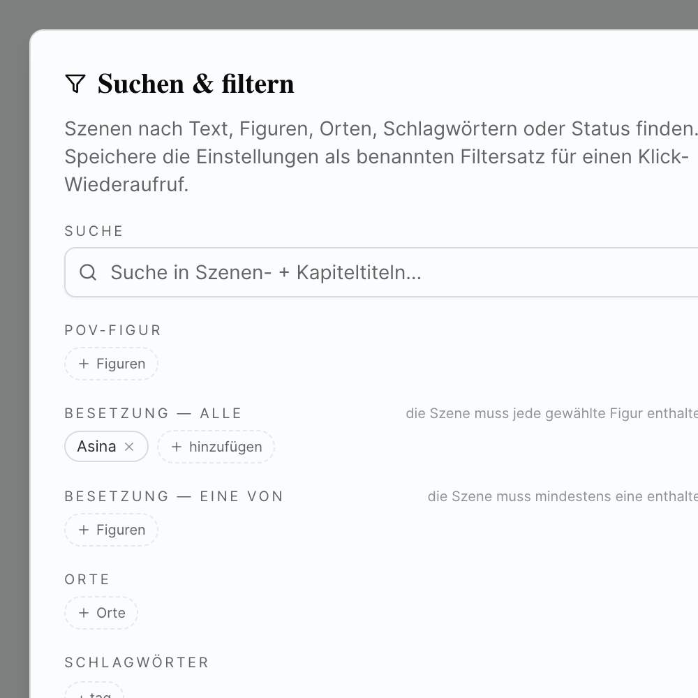Open the Orte picker chip
The width and height of the screenshot is (698, 698).
101,613
